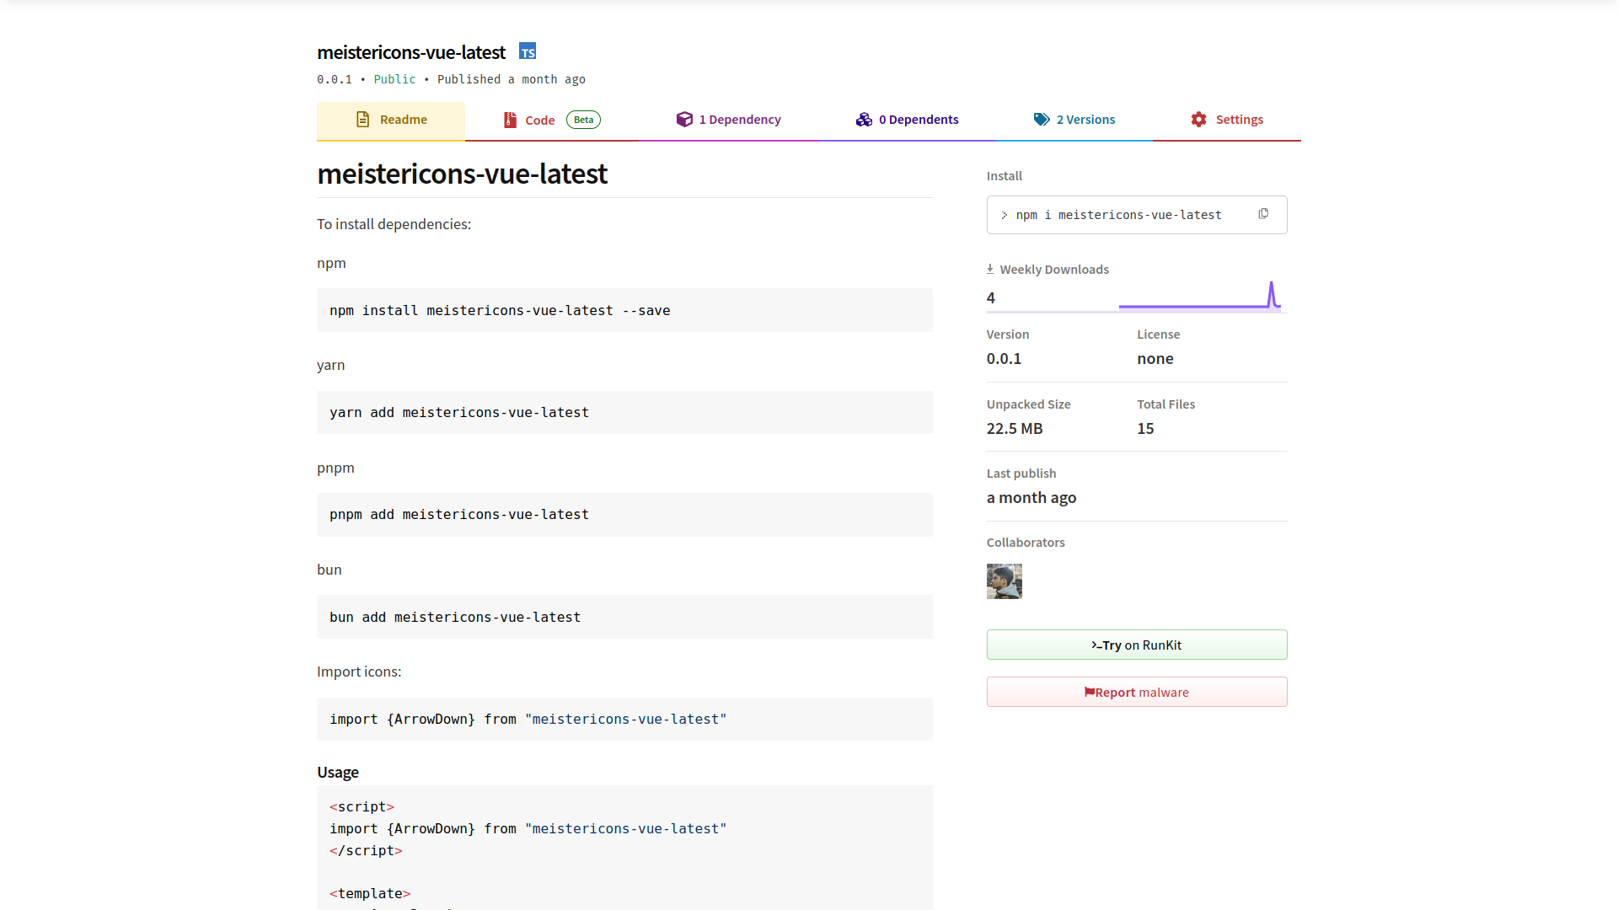Screen dimensions: 1618x910
Task: Click the meistericons-vue-latest readme heading
Action: click(x=462, y=174)
